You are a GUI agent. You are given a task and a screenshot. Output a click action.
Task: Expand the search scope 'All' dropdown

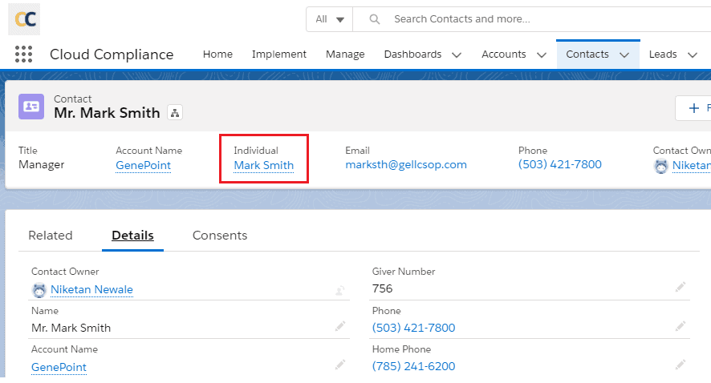(x=330, y=19)
